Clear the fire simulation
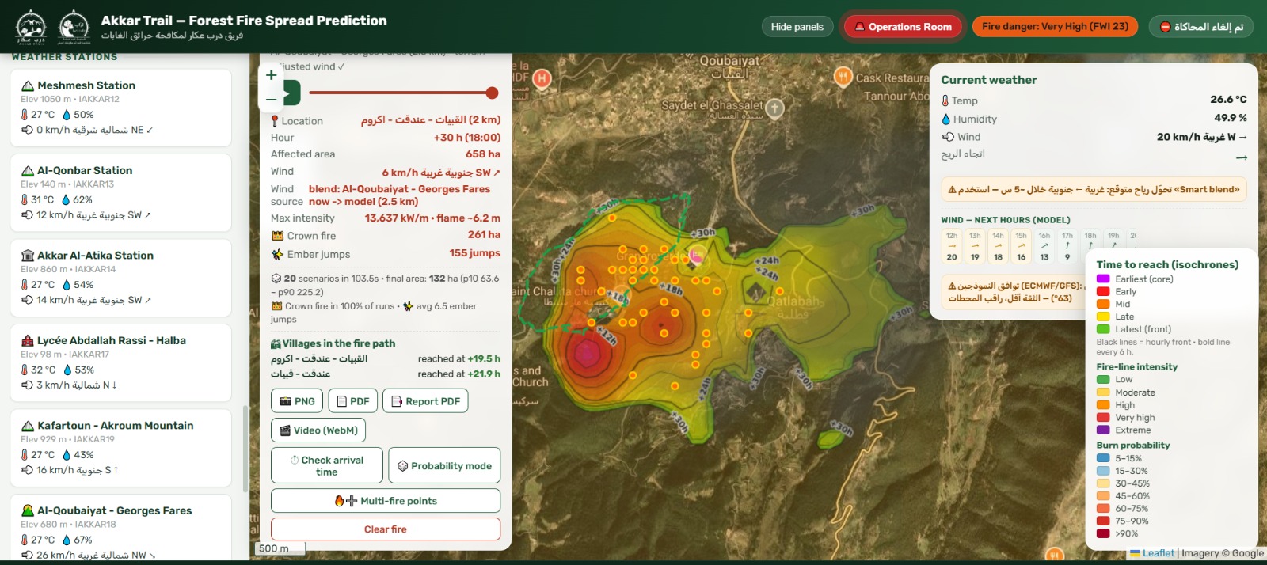1267x565 pixels. 386,529
